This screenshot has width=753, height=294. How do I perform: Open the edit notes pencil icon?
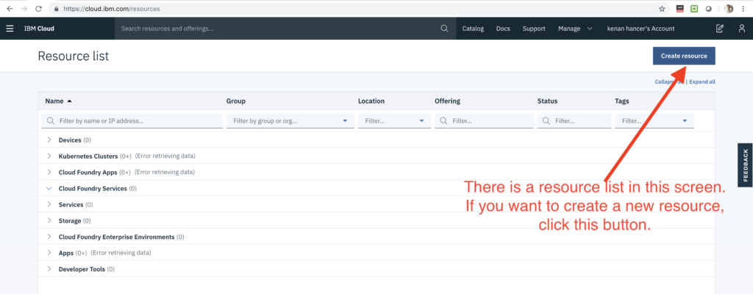click(x=719, y=29)
